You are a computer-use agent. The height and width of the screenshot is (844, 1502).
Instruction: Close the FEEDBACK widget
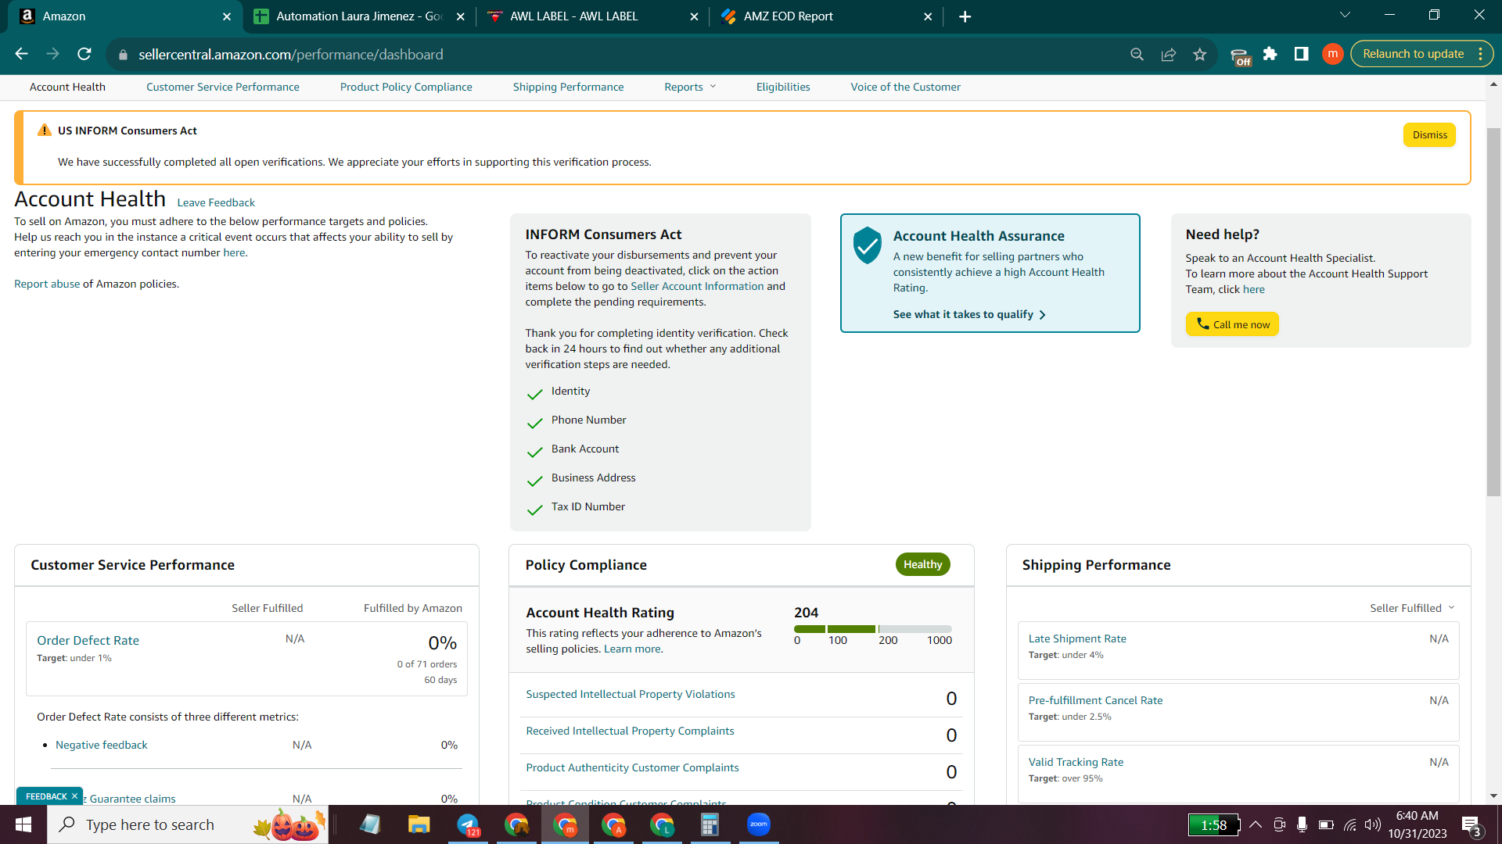(75, 796)
